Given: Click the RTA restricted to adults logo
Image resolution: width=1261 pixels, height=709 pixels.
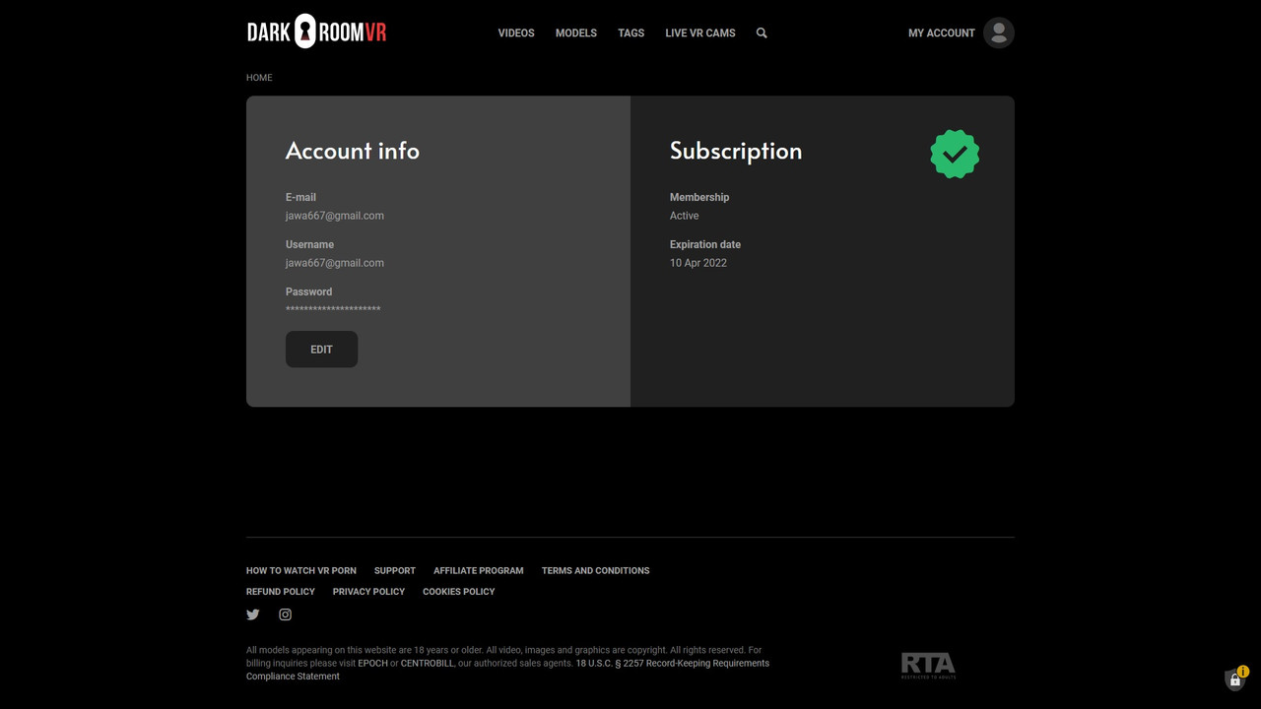Looking at the screenshot, I should (x=928, y=666).
